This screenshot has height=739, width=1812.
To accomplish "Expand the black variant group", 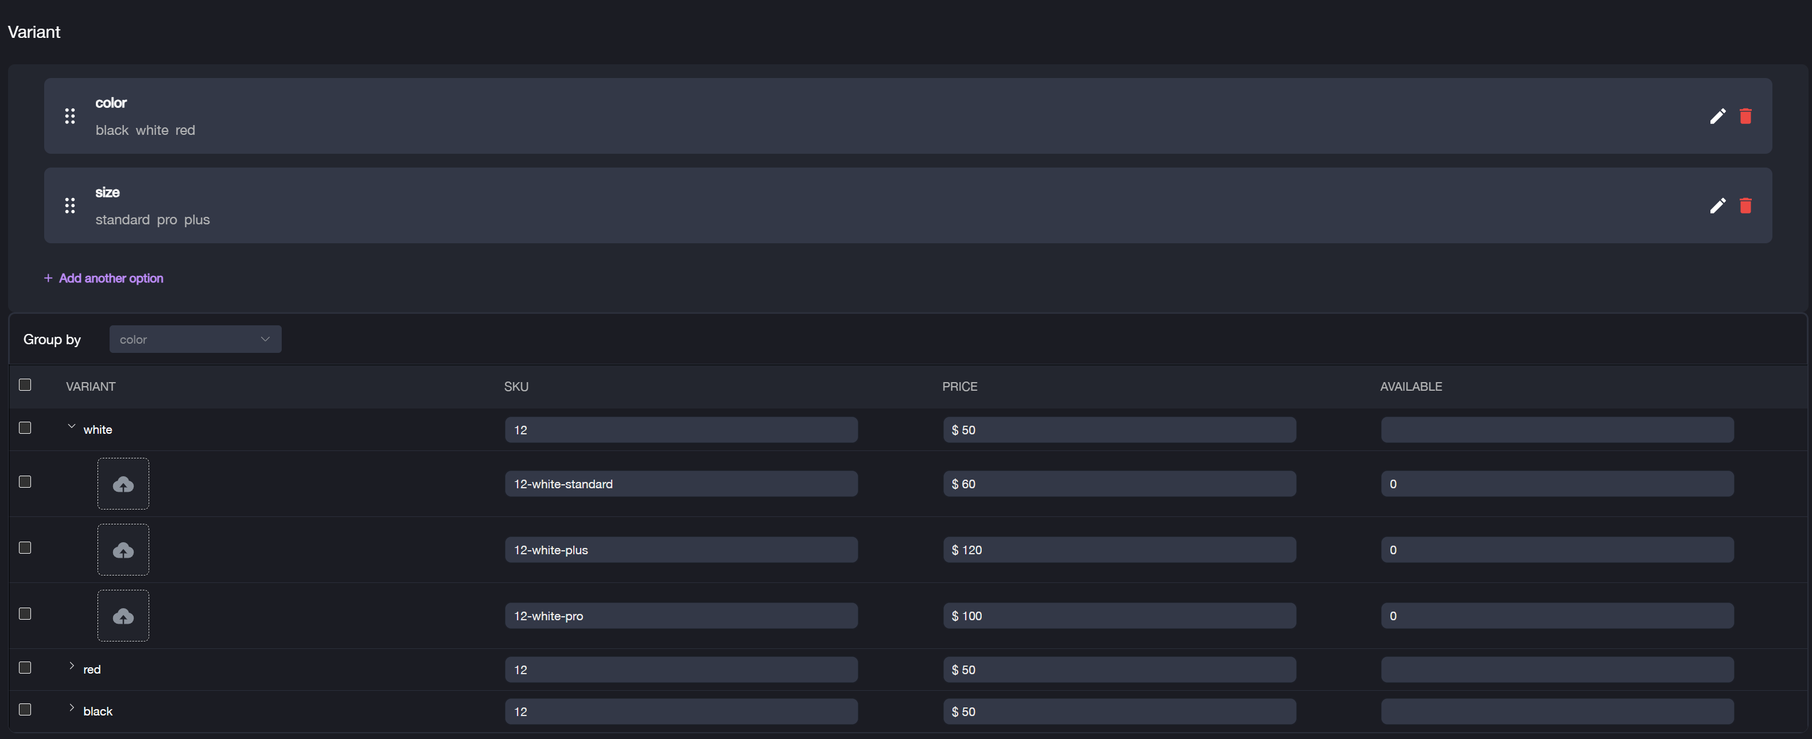I will pos(72,708).
